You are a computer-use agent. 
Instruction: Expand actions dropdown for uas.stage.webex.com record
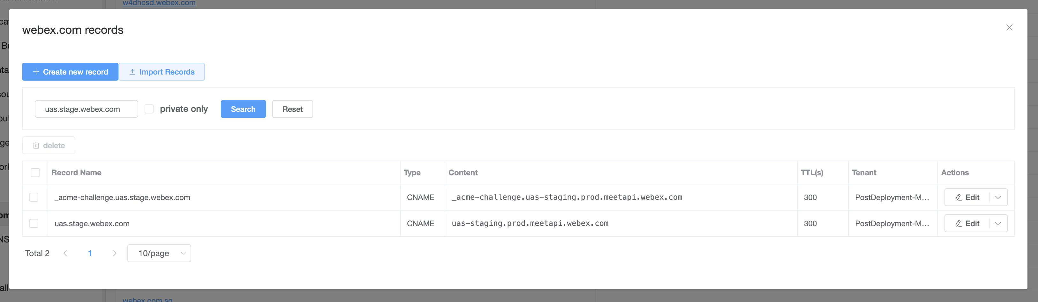(998, 224)
